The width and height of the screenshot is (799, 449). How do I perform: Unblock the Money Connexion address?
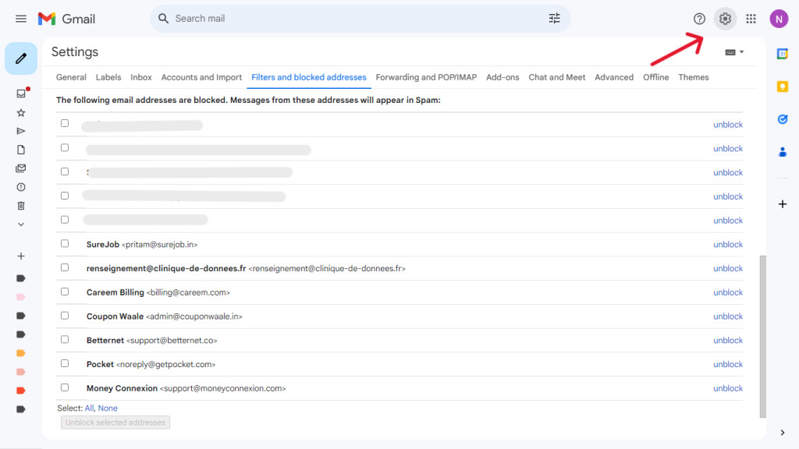tap(728, 388)
